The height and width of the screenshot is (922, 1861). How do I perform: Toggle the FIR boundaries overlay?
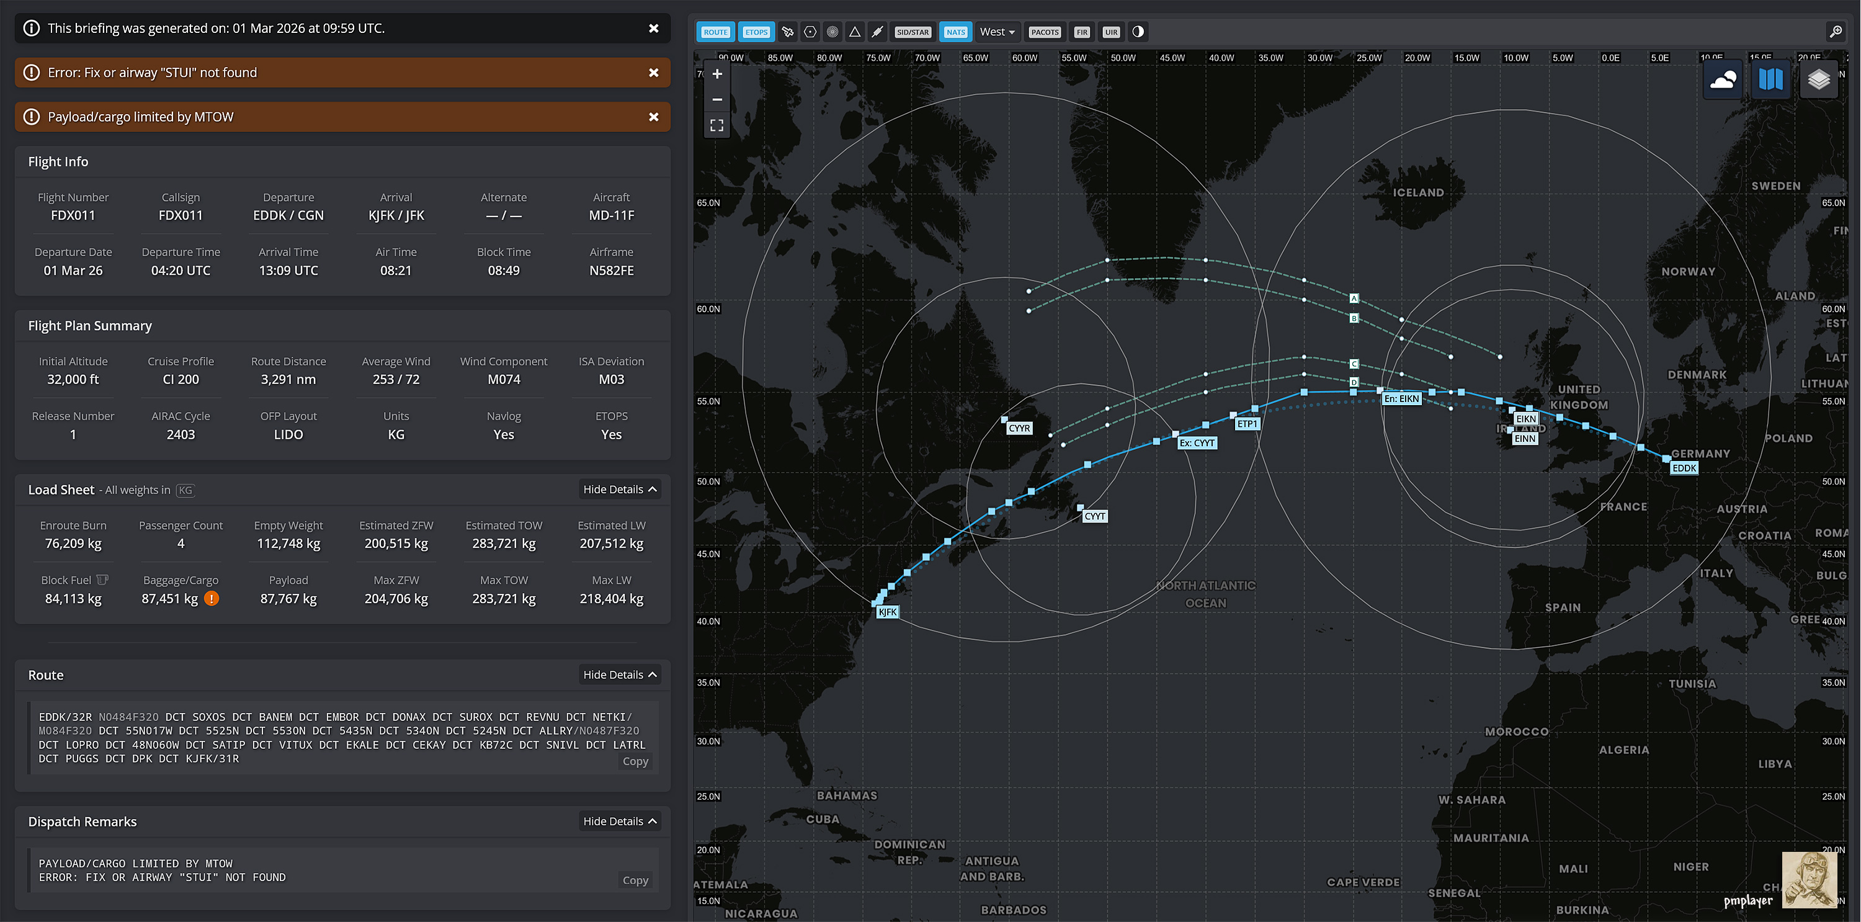[1081, 32]
